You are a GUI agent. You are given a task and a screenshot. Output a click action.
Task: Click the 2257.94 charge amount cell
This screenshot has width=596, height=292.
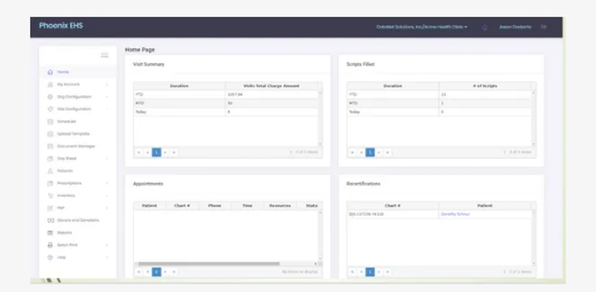tap(271, 95)
